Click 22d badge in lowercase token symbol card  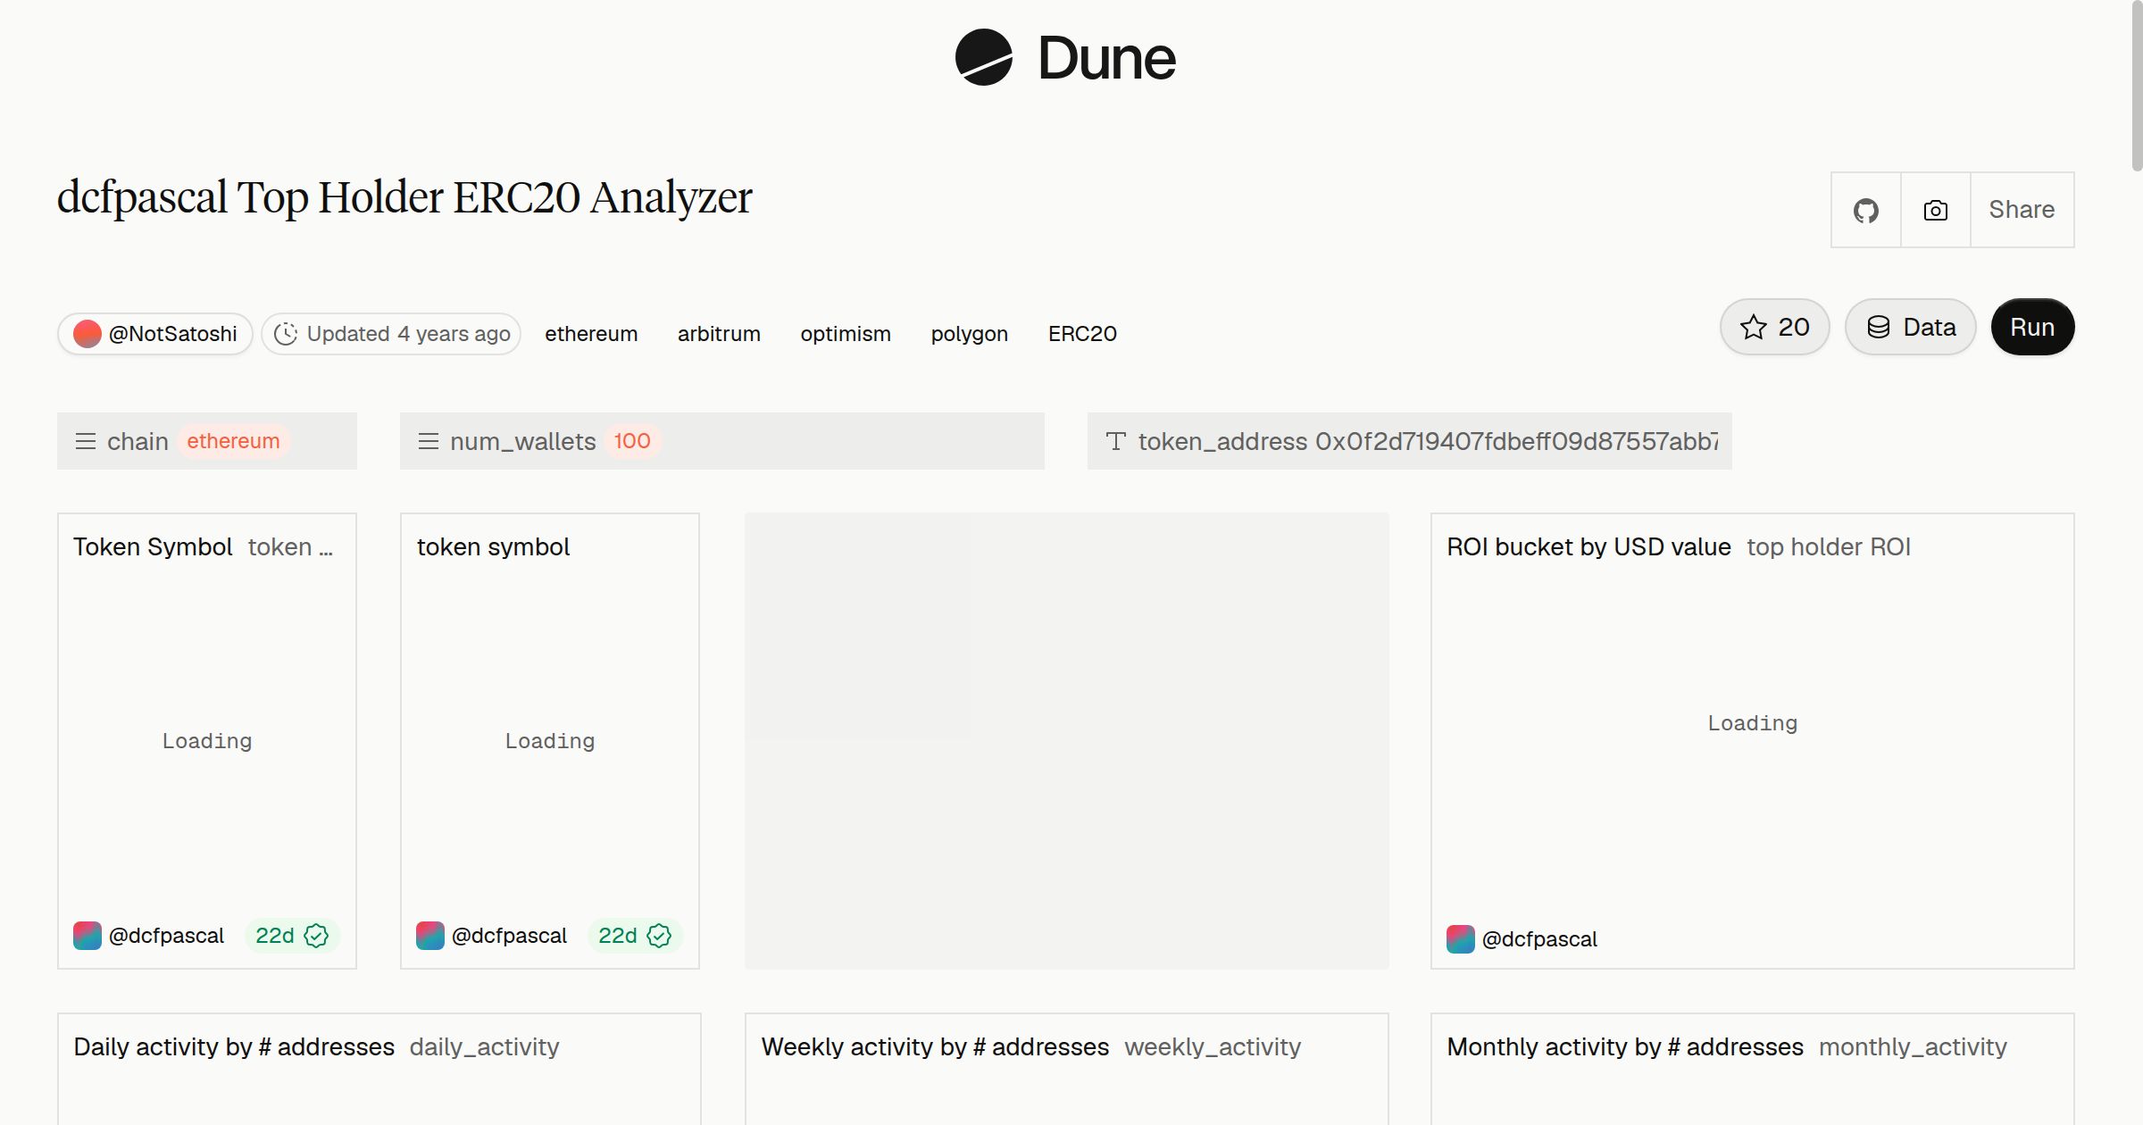(x=635, y=936)
